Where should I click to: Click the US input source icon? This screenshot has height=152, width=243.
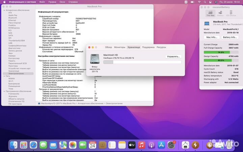(x=186, y=2)
